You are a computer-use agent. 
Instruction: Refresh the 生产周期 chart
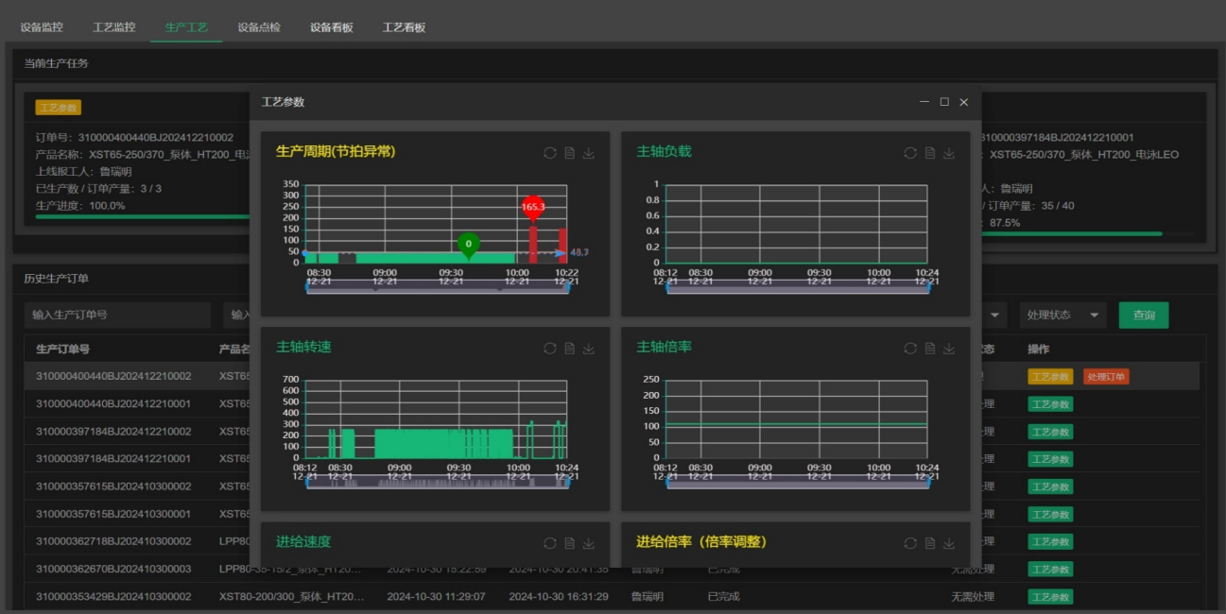pos(550,153)
